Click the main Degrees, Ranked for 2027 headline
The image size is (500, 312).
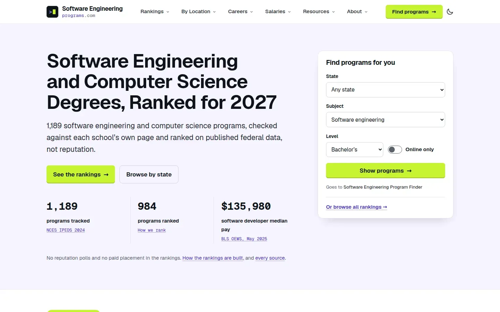click(x=162, y=82)
